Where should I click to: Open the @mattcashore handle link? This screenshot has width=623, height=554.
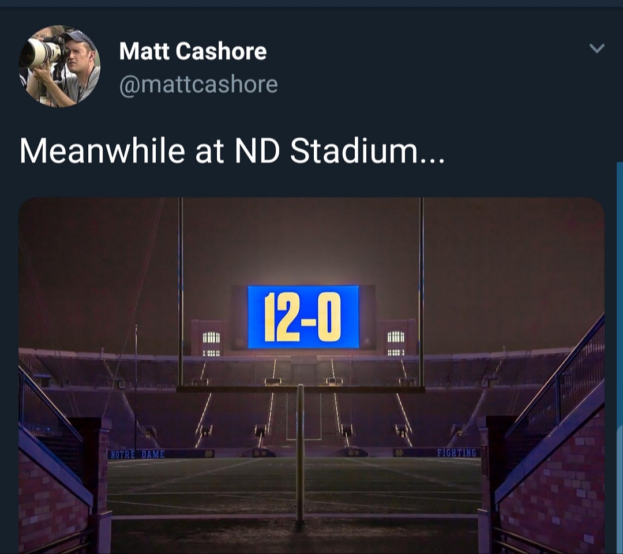click(198, 84)
